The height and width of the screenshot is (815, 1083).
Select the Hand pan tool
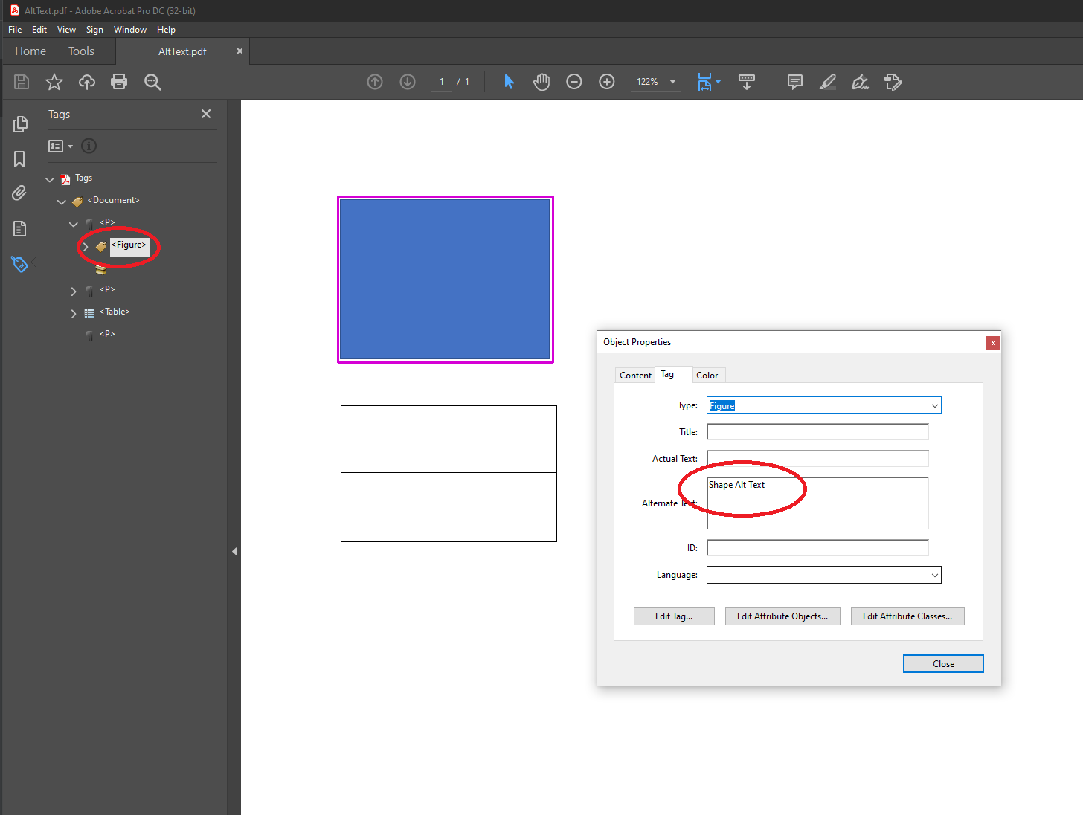pyautogui.click(x=541, y=82)
